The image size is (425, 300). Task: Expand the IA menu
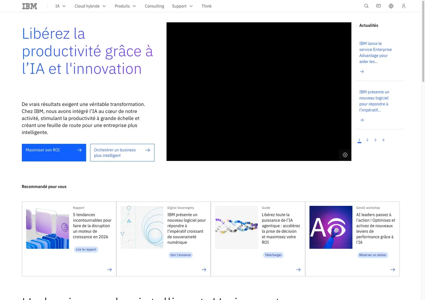pyautogui.click(x=61, y=6)
